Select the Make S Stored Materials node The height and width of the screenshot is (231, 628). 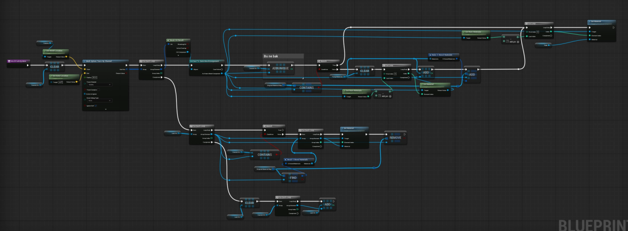click(x=444, y=57)
